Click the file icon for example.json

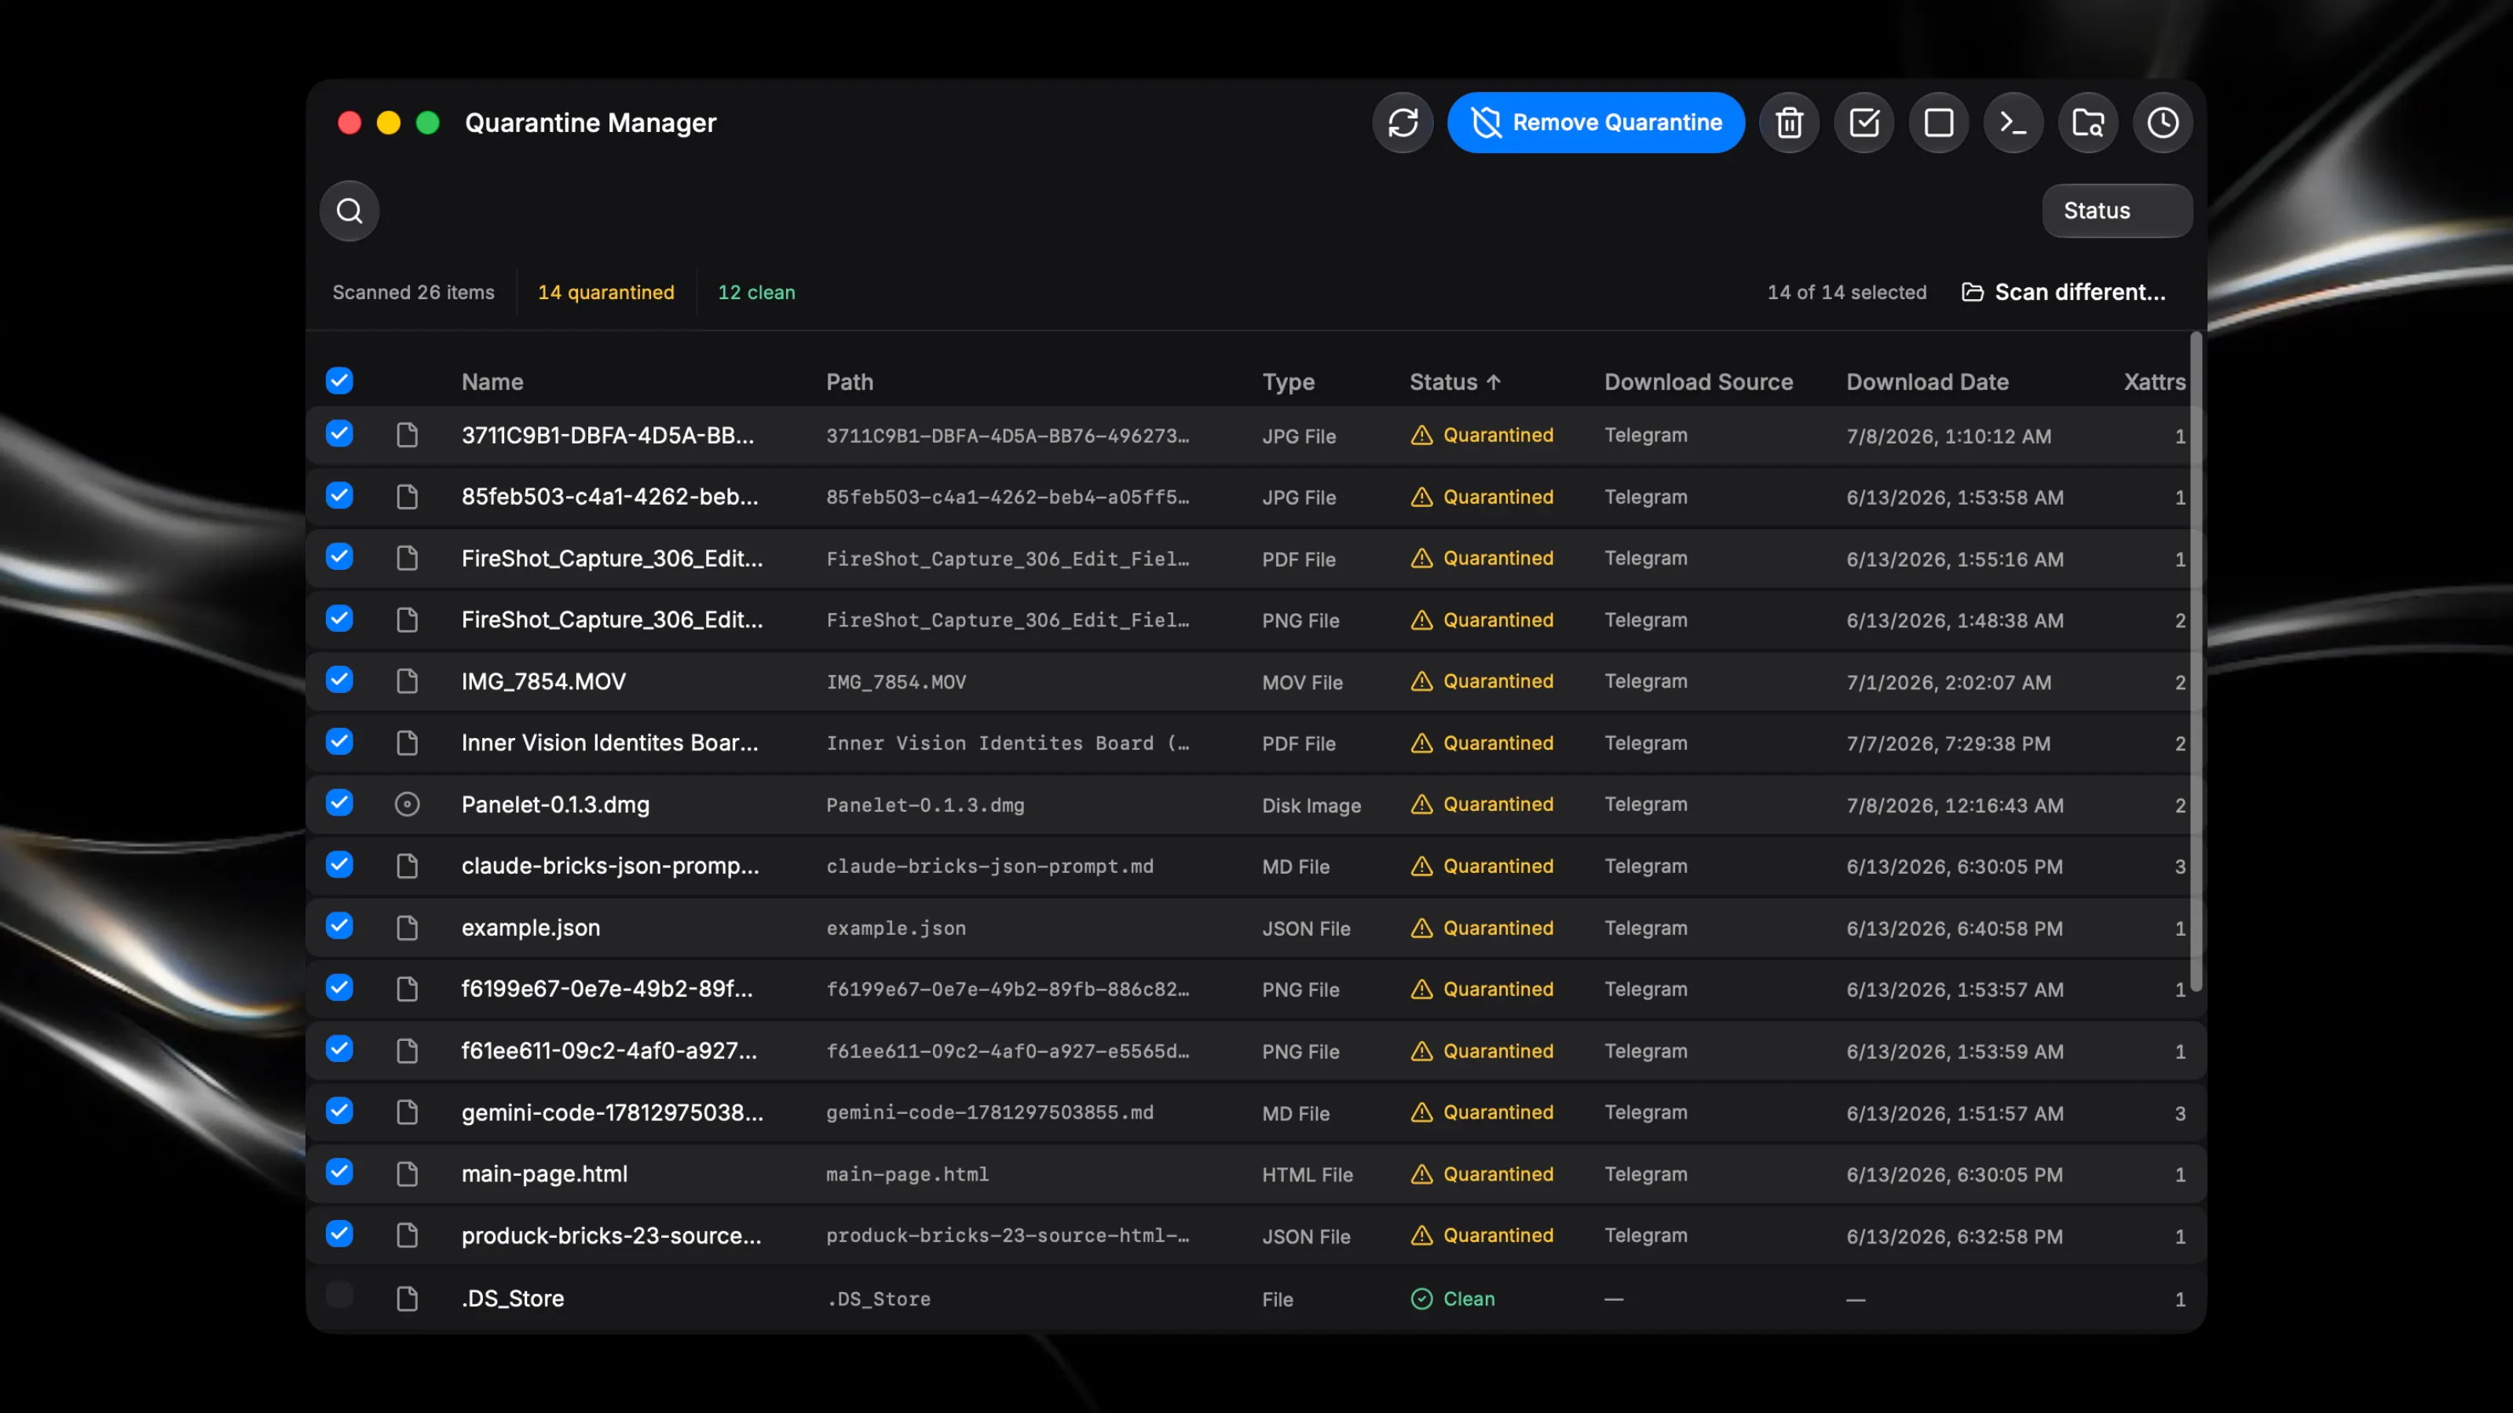click(407, 927)
